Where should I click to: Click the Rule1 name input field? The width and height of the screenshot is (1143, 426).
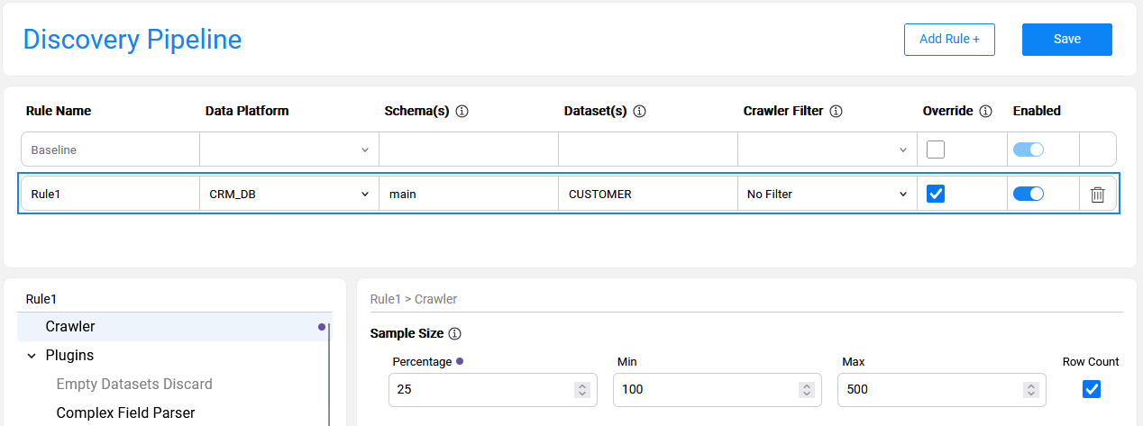tap(108, 194)
